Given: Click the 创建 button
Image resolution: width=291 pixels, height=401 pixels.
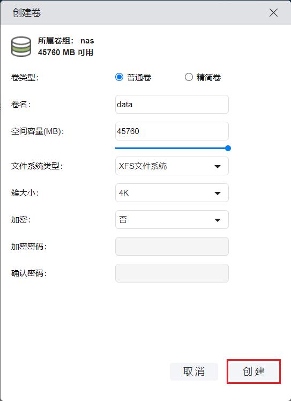Looking at the screenshot, I should [x=253, y=372].
